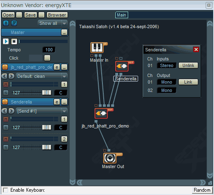Click the Click value field

36,58
